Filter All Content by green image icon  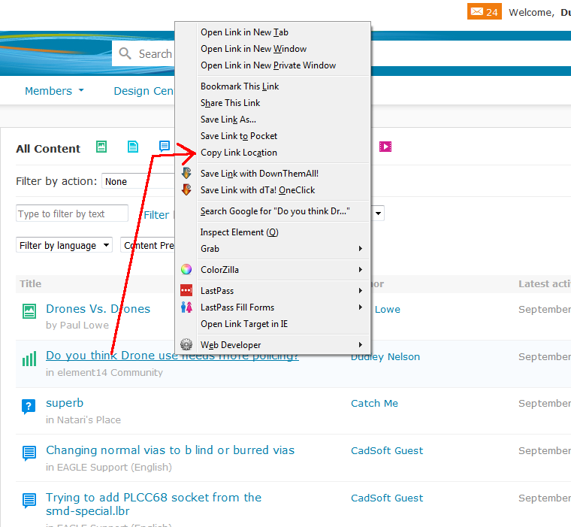pyautogui.click(x=101, y=147)
